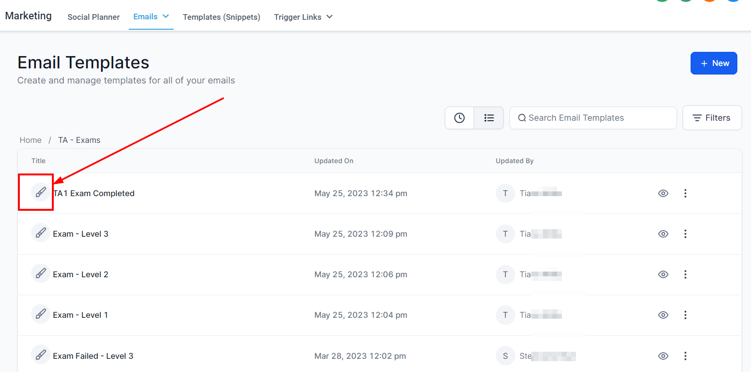Click the S avatar in Exam Failed row
This screenshot has width=751, height=372.
pos(505,356)
